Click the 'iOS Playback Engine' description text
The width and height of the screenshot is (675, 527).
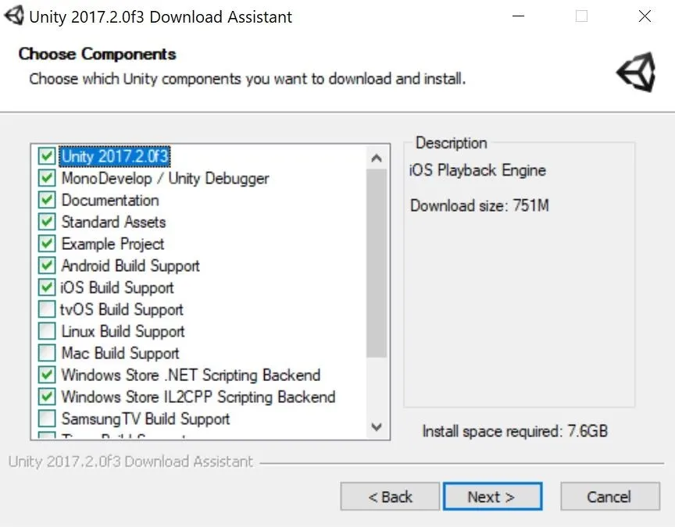click(477, 170)
